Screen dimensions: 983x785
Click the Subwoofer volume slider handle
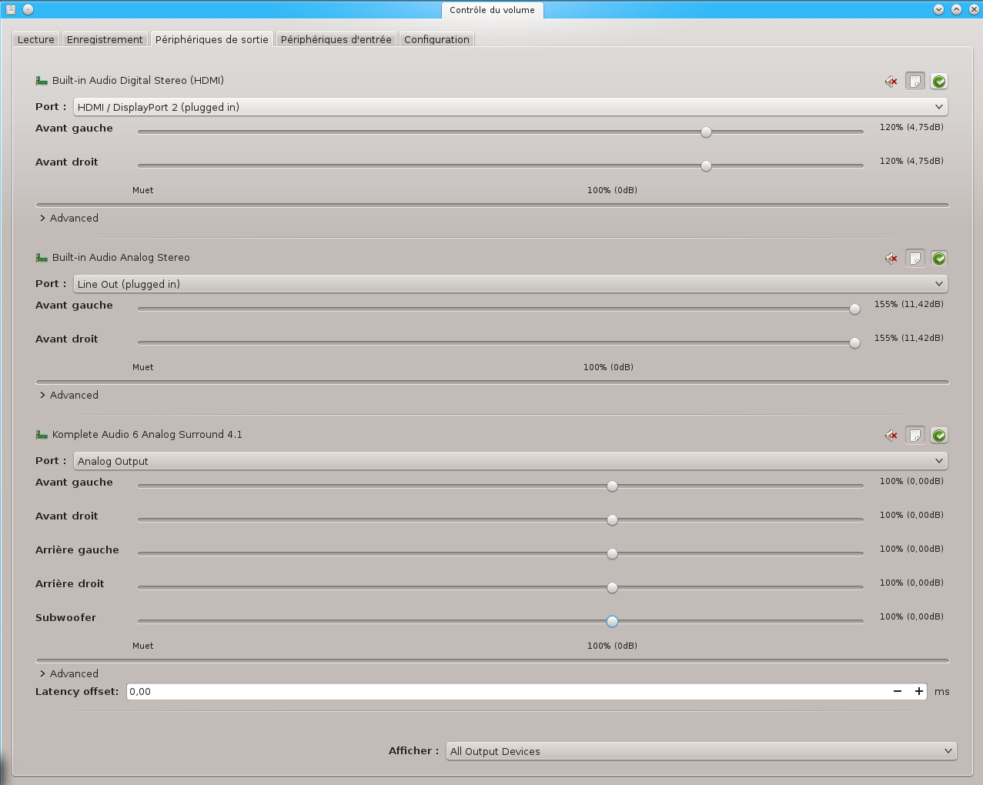[x=612, y=622]
